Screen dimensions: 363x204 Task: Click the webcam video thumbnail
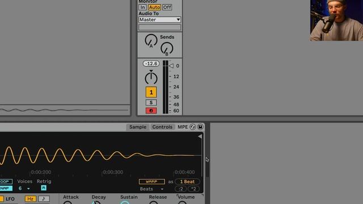click(336, 20)
